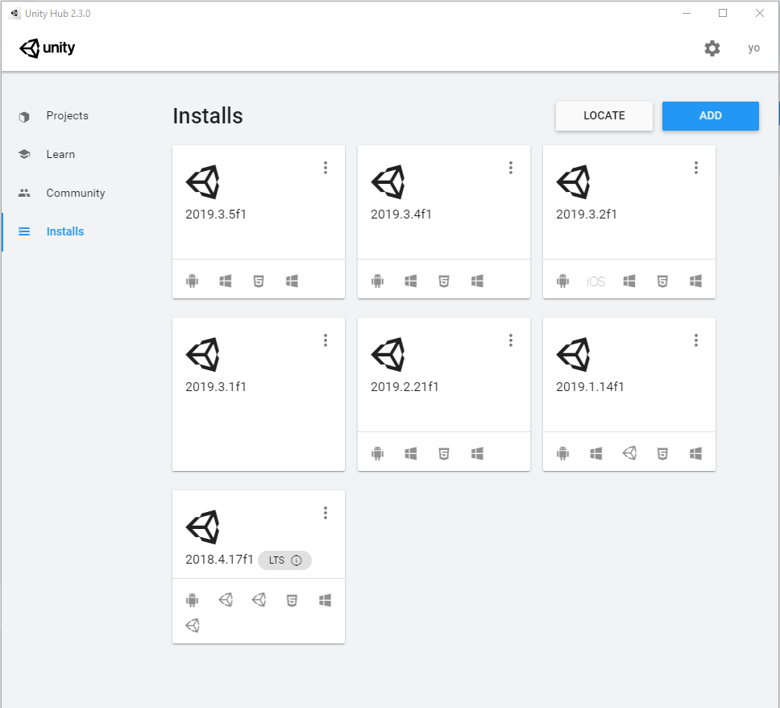Click the Windows module icon on 2018.4.17f1
780x708 pixels.
click(x=325, y=601)
